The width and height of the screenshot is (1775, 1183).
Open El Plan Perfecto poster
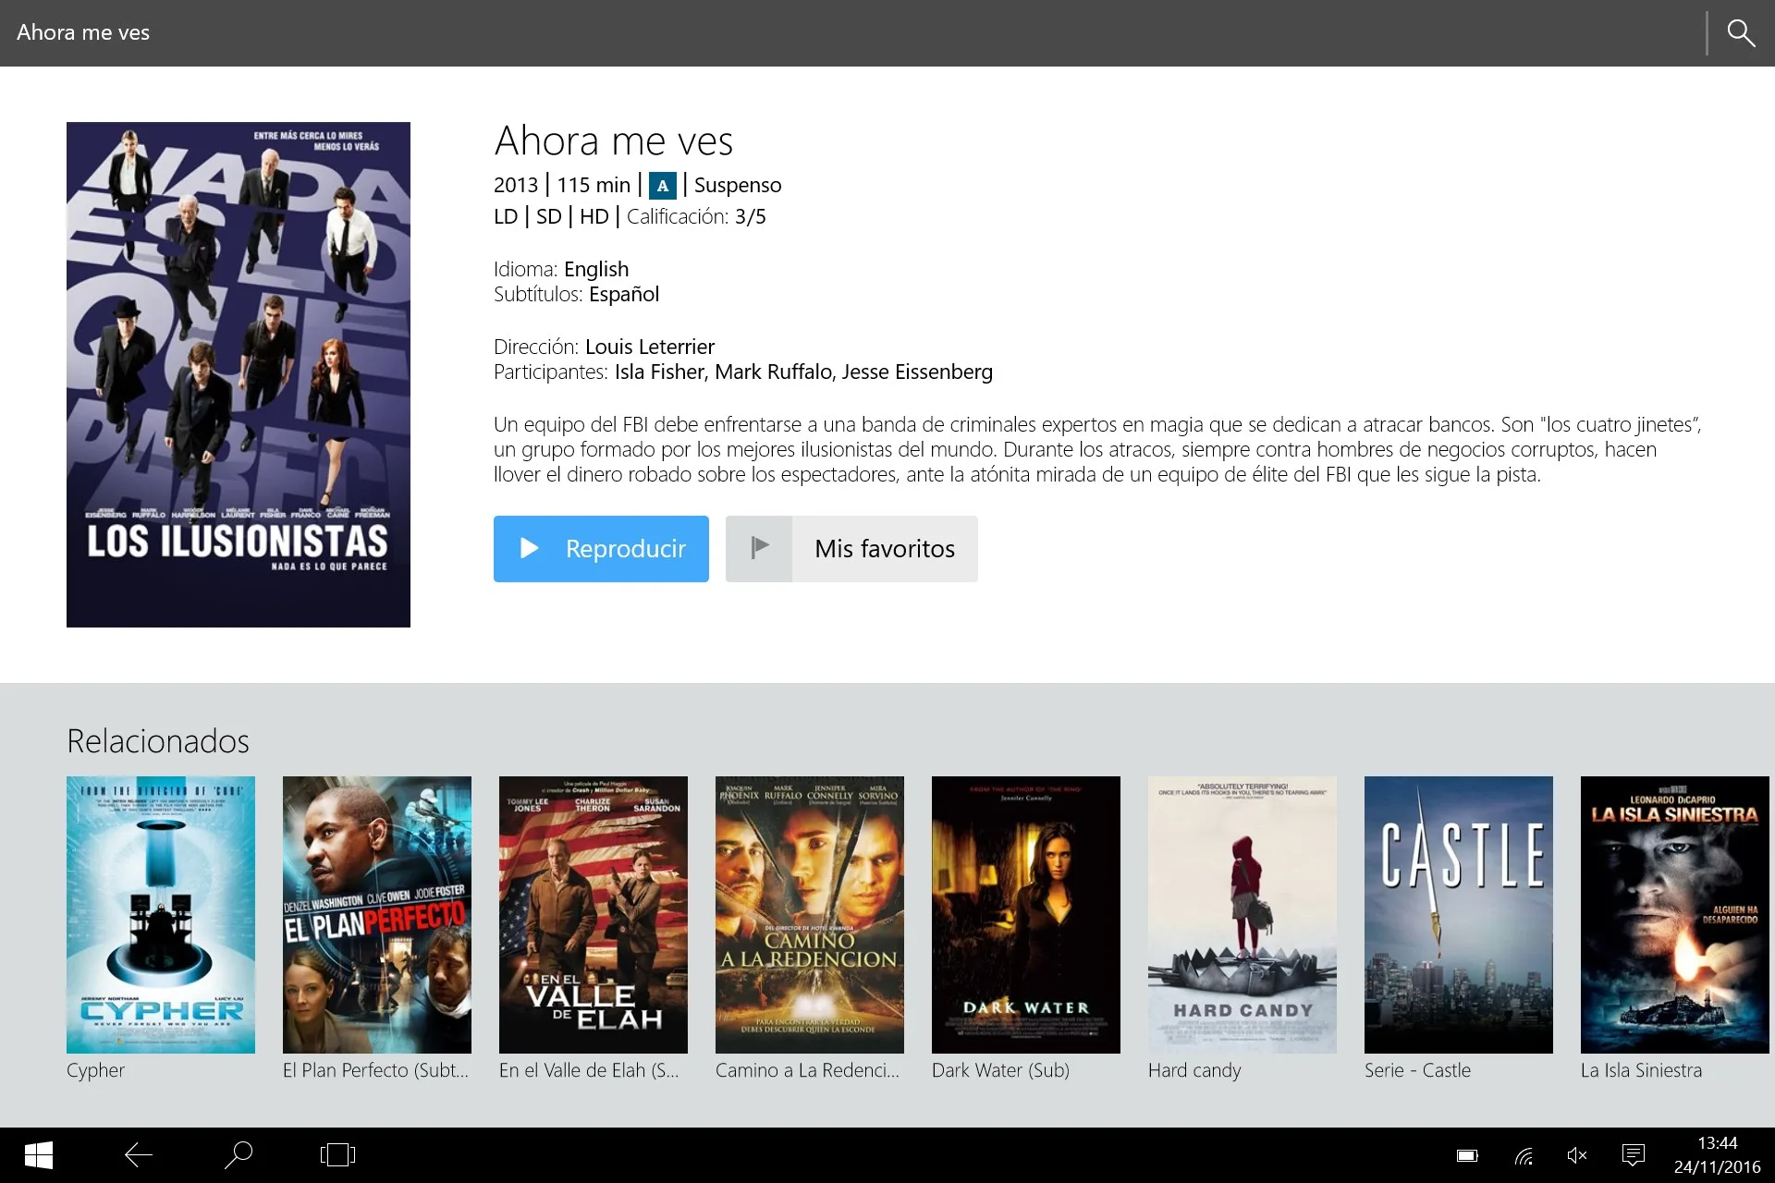[x=377, y=914]
